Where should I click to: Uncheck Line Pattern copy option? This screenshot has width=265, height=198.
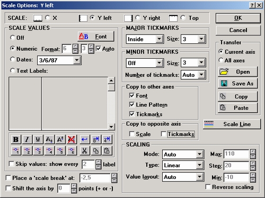click(132, 105)
